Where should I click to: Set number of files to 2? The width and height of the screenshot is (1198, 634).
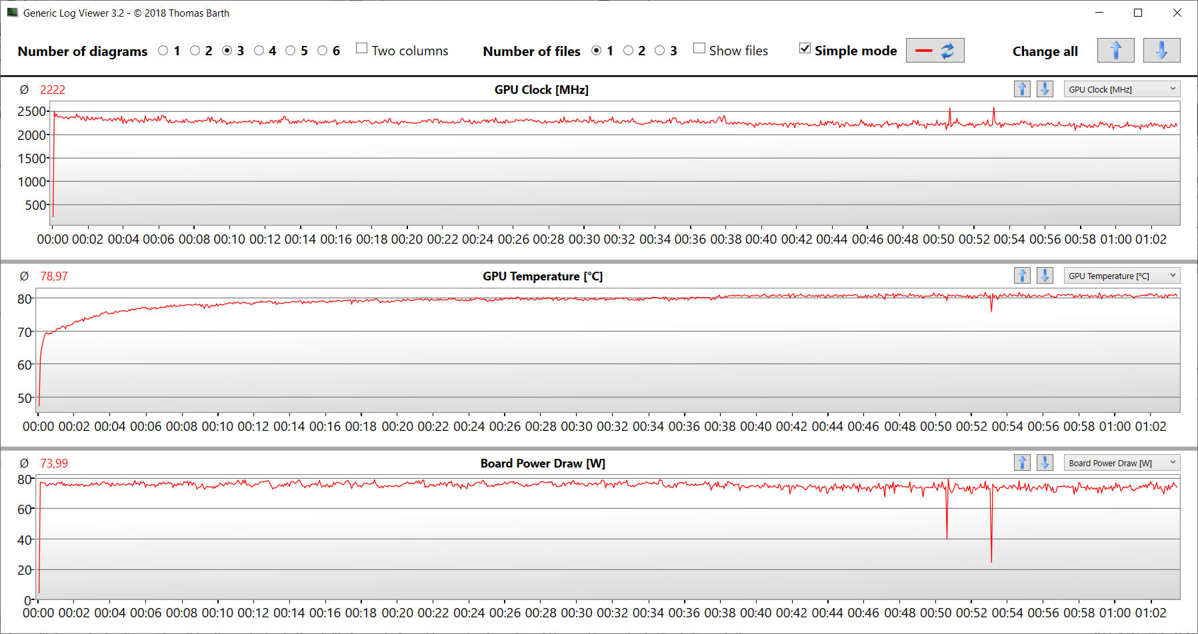(628, 51)
